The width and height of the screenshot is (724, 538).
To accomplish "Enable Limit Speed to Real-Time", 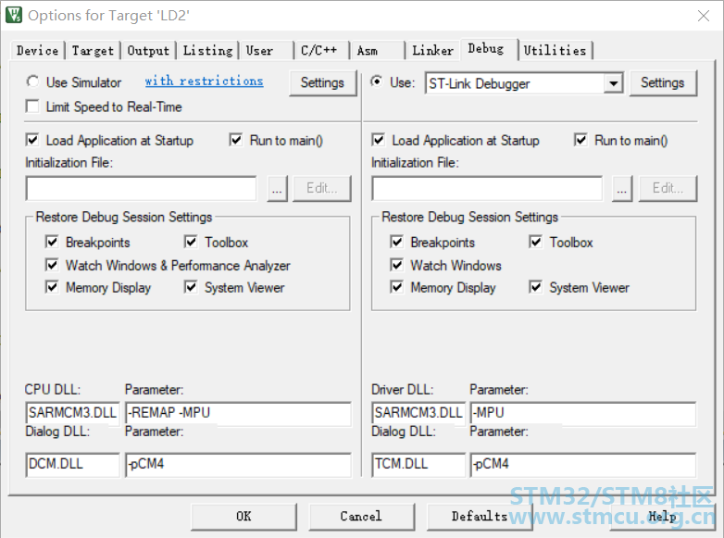I will point(32,106).
